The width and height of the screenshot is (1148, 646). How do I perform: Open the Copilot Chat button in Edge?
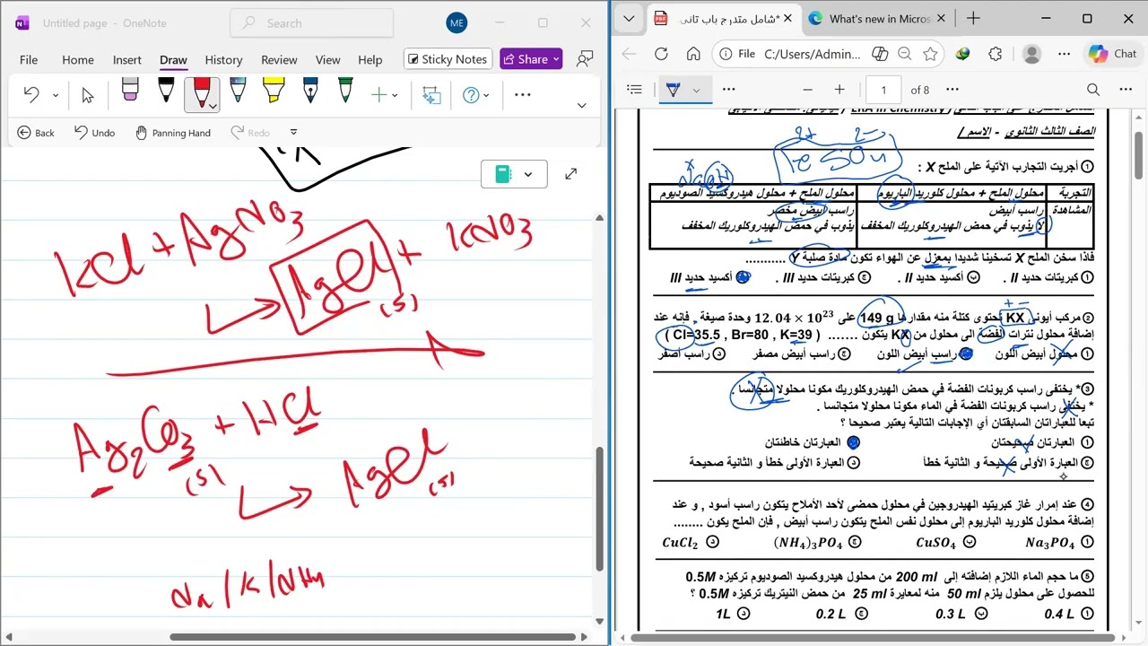[x=1113, y=54]
